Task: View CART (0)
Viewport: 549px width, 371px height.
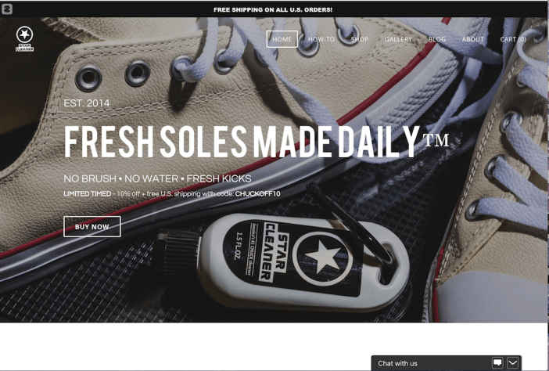Action: pos(513,39)
